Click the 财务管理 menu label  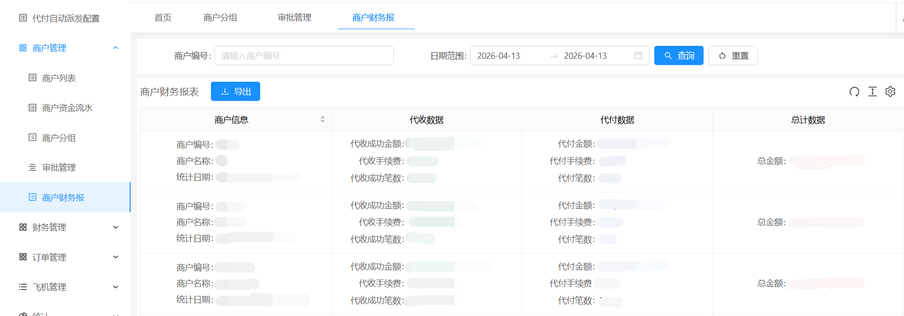[x=49, y=227]
